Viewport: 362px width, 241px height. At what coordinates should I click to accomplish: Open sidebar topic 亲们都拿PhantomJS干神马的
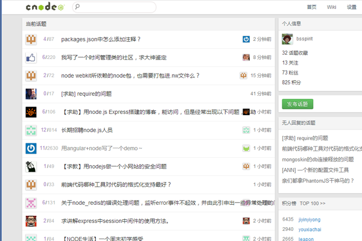click(x=318, y=181)
